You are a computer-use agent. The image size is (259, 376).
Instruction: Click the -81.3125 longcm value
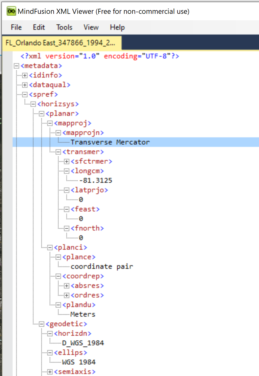[95, 180]
